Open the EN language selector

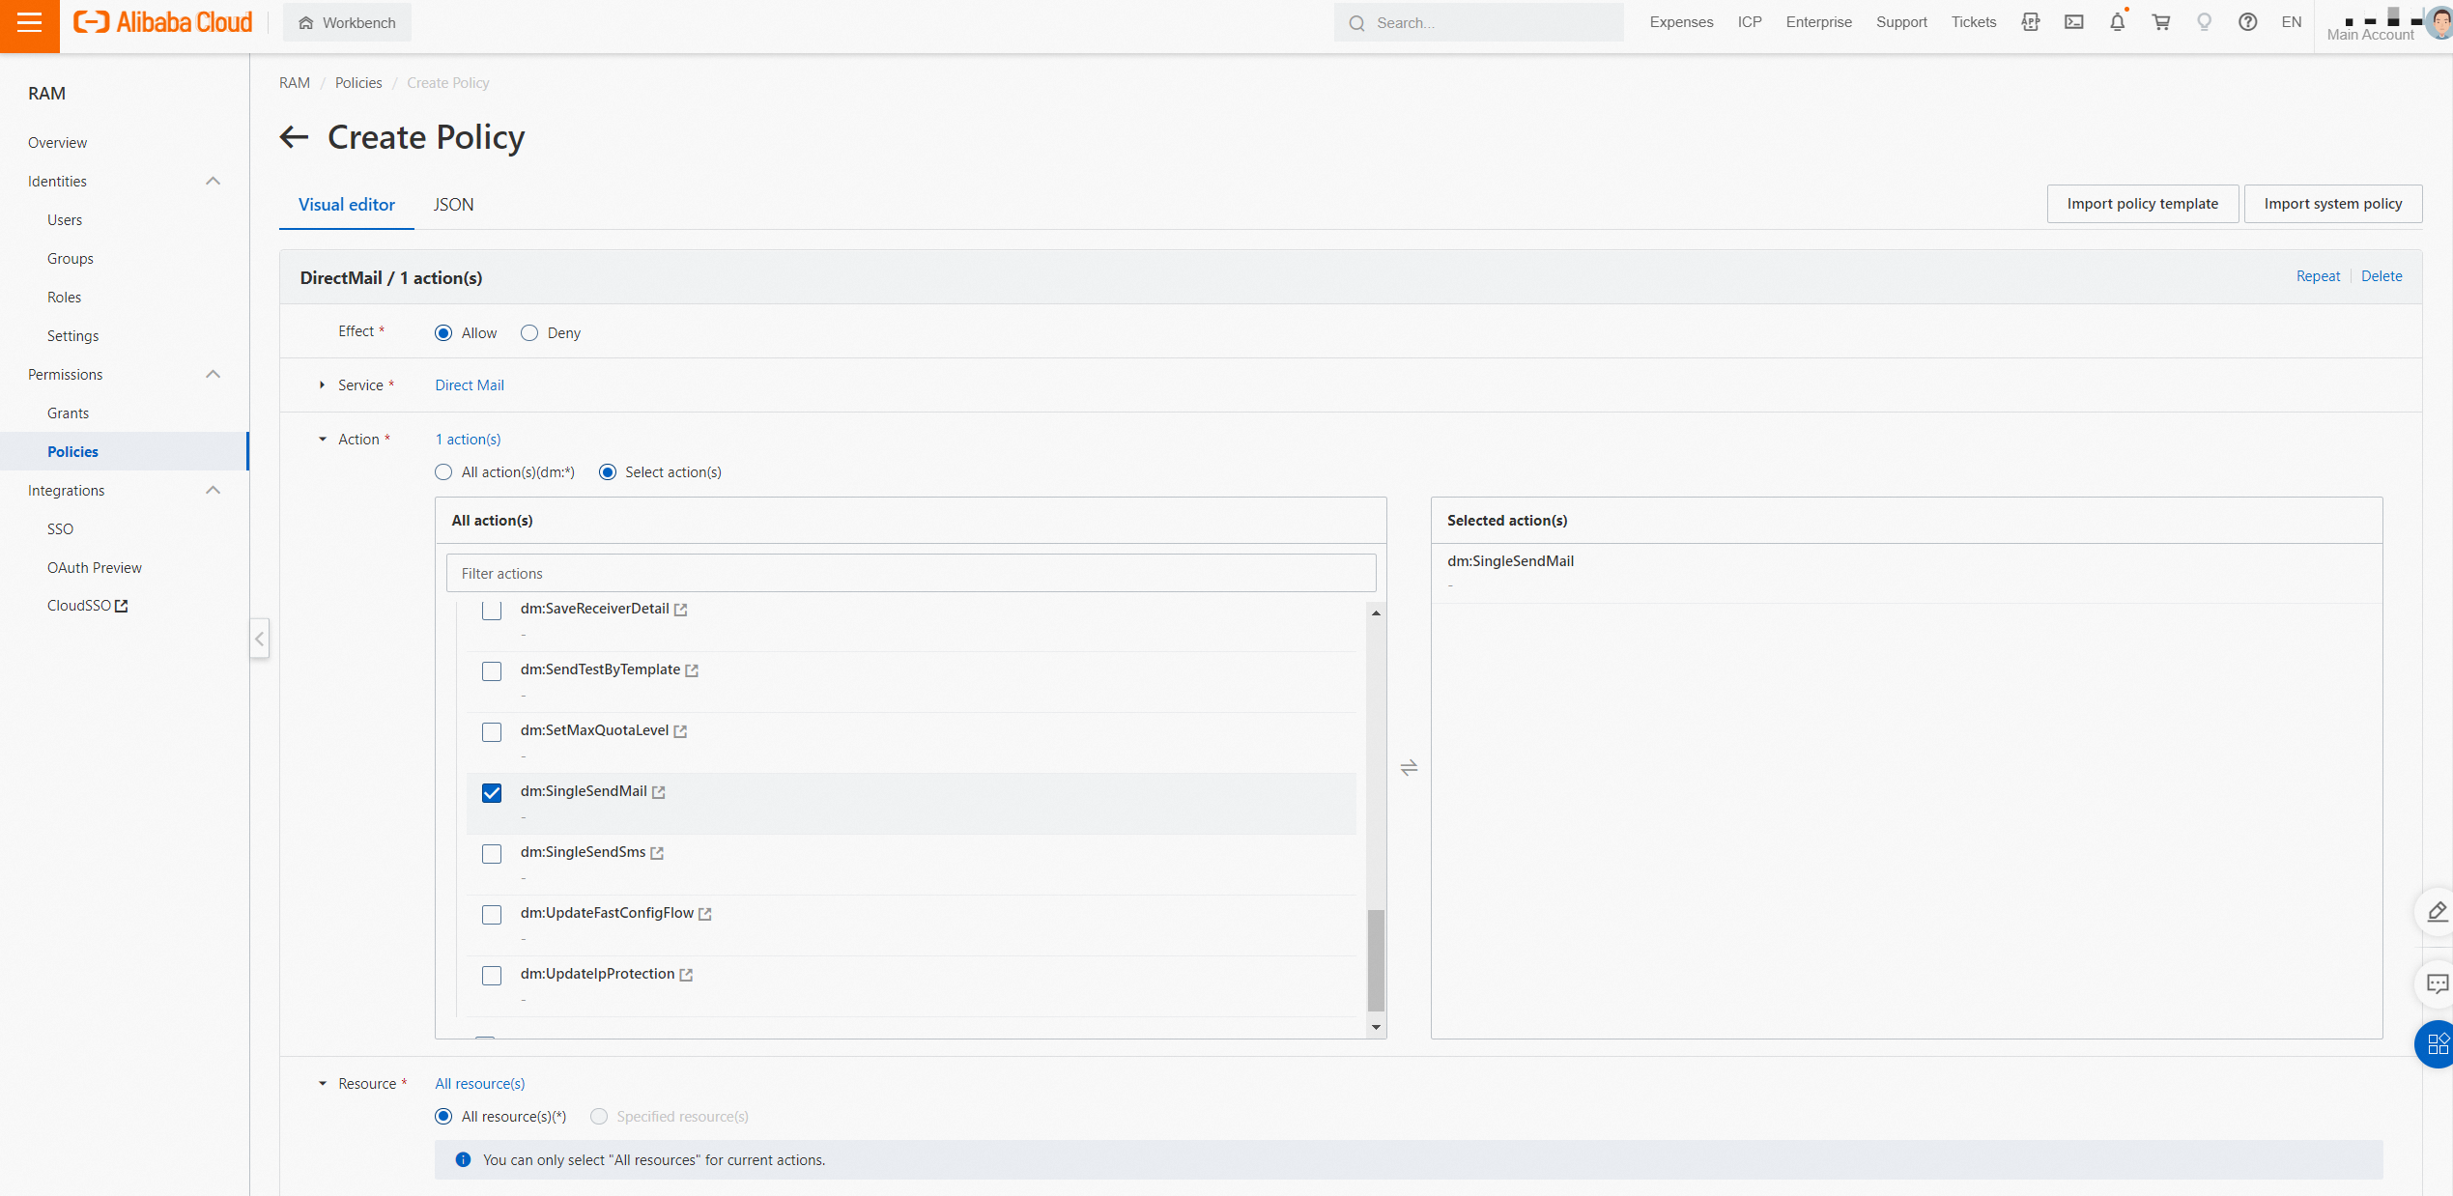pos(2292,22)
